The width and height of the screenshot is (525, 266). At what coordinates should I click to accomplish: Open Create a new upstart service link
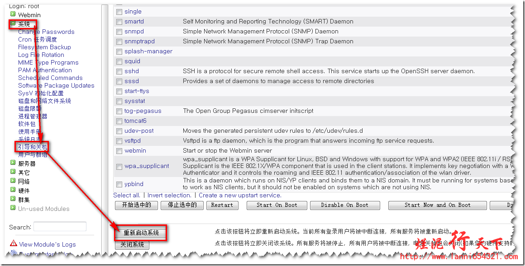(240, 195)
